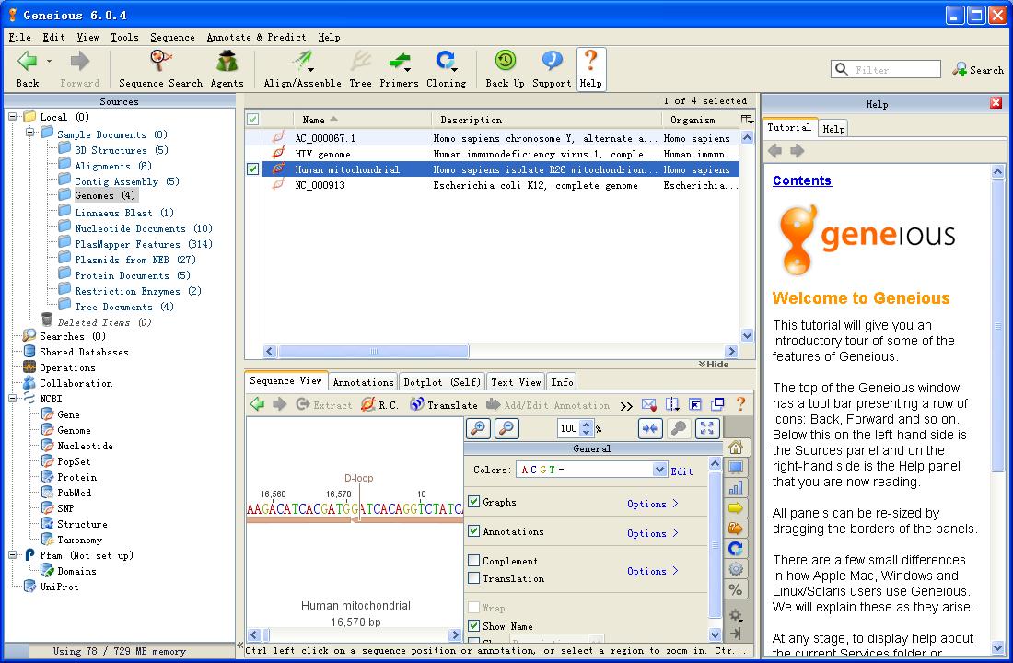This screenshot has width=1013, height=663.
Task: Switch to the Text View tab
Action: click(516, 382)
